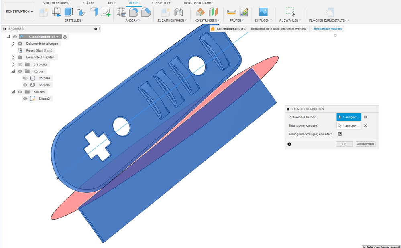Image resolution: width=401 pixels, height=248 pixels.
Task: Click the Körper5 sheet metal body icon
Action: (x=33, y=85)
